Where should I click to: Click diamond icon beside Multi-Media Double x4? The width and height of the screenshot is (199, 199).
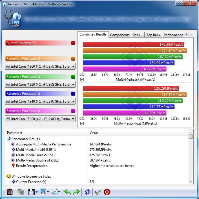point(13,160)
